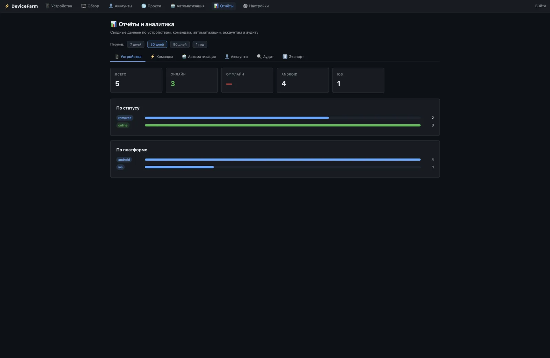Select the 7 дней period
This screenshot has height=358, width=550.
135,44
